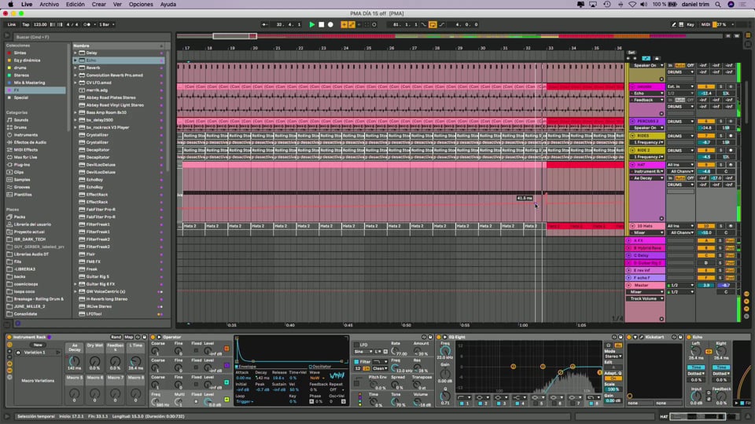Screen dimensions: 755x424
Task: Toggle the HAT track activator
Action: [x=706, y=165]
